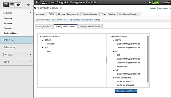Open the Troubleshooting tab

pyautogui.click(x=90, y=14)
